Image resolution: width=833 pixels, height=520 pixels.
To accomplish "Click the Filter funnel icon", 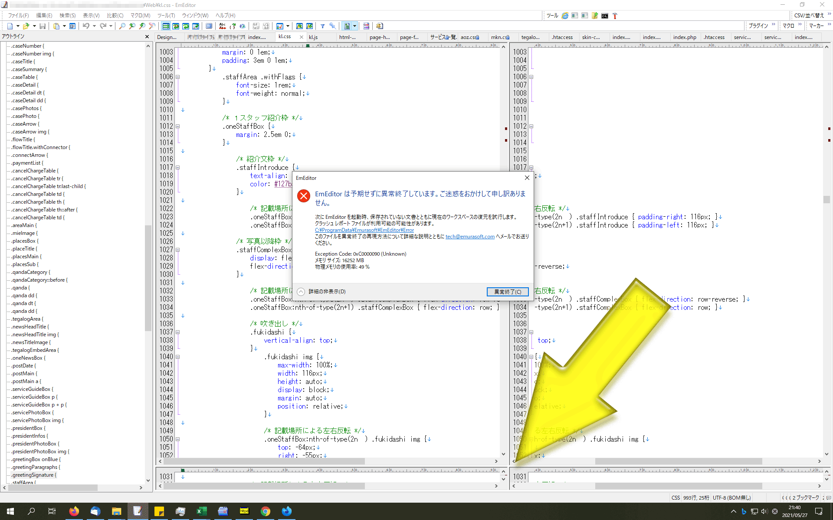I will pyautogui.click(x=322, y=26).
